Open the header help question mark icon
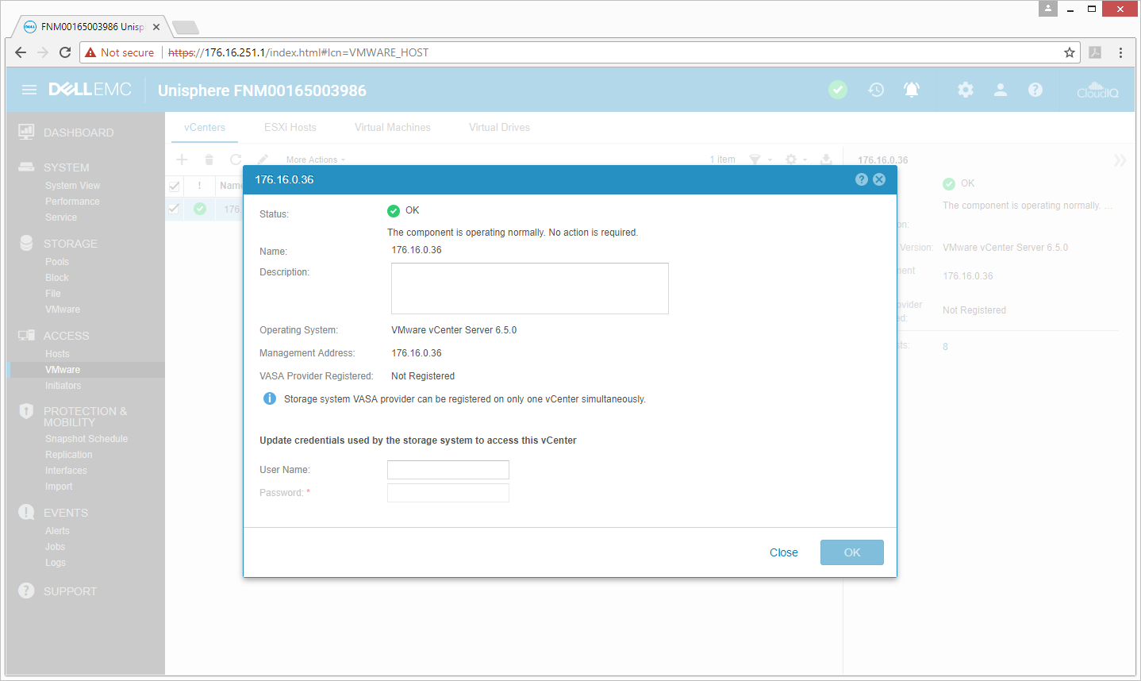Viewport: 1141px width, 681px height. tap(1035, 90)
